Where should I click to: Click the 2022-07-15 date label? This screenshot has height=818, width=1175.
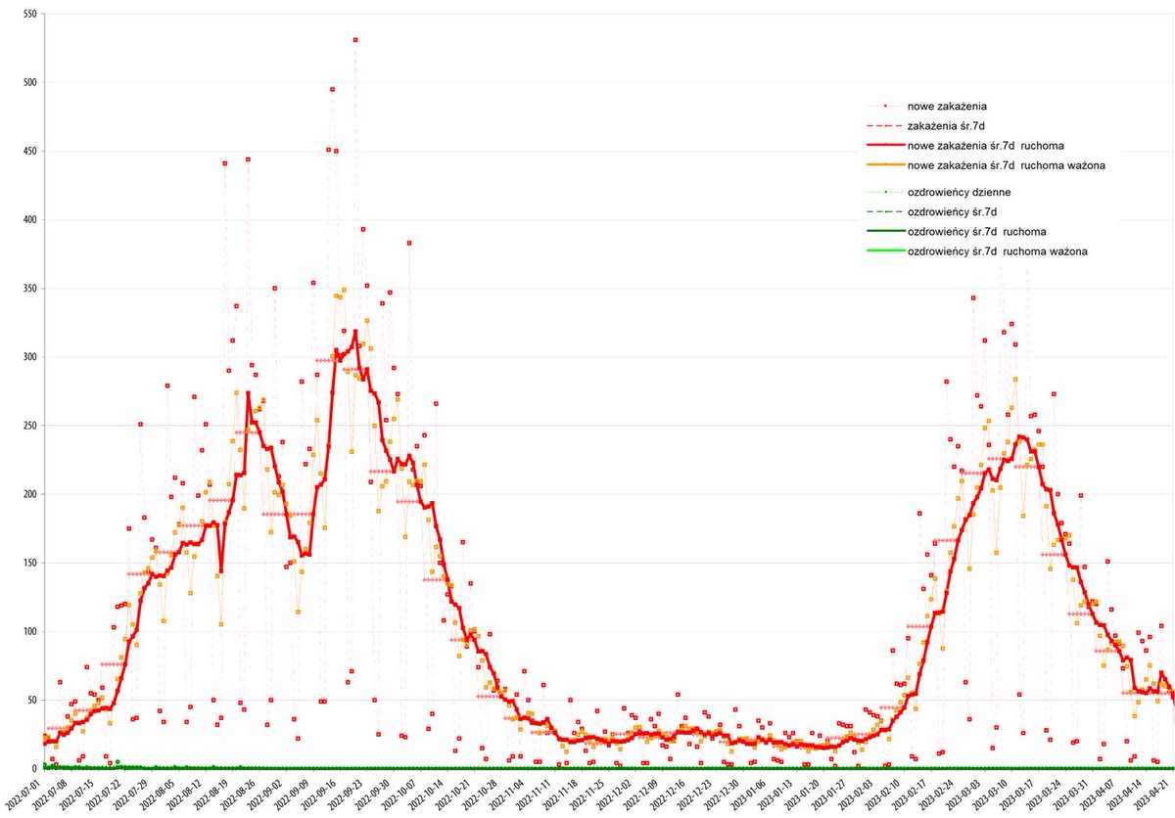pyautogui.click(x=76, y=795)
